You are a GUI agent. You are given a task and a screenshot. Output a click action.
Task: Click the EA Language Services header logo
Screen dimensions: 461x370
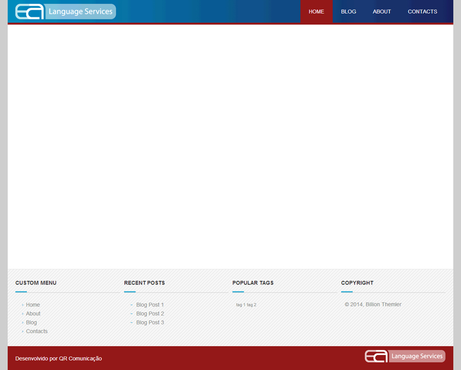click(65, 12)
